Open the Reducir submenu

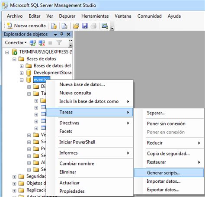[x=169, y=143]
